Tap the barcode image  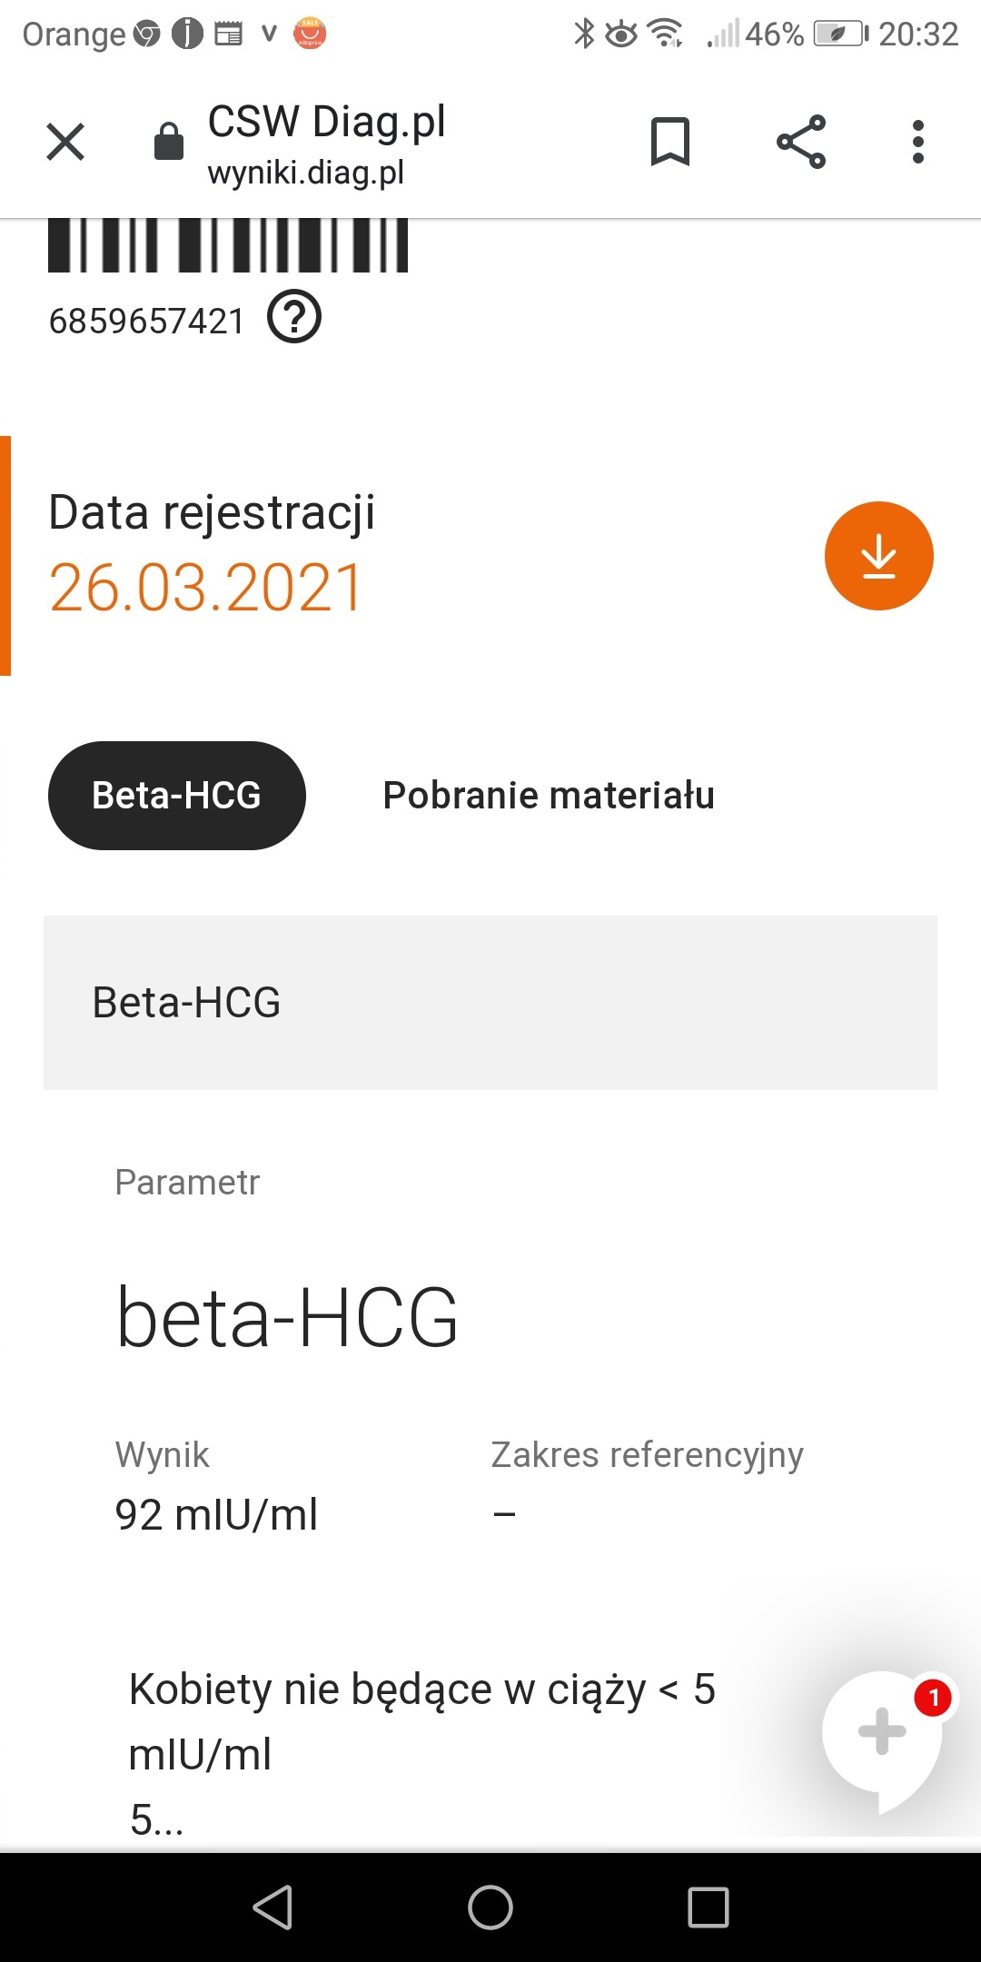[228, 245]
